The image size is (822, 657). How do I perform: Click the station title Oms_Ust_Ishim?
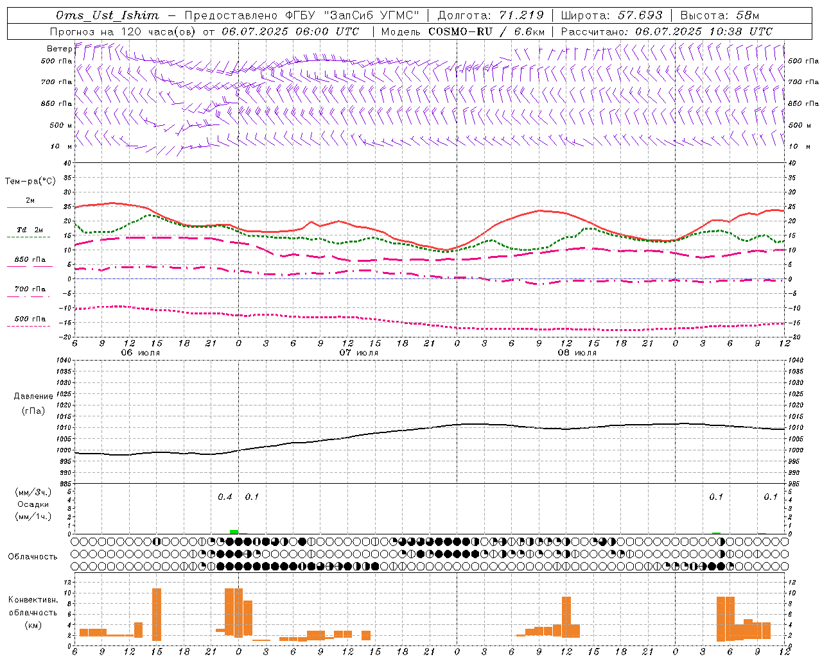(x=107, y=15)
